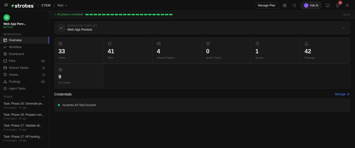Click the workflow template chart icon
355x148 pixels.
click(61, 28)
